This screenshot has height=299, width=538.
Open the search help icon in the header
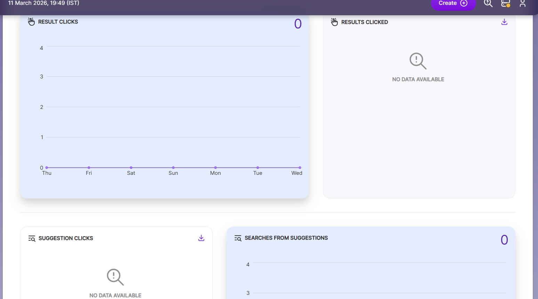point(488,3)
